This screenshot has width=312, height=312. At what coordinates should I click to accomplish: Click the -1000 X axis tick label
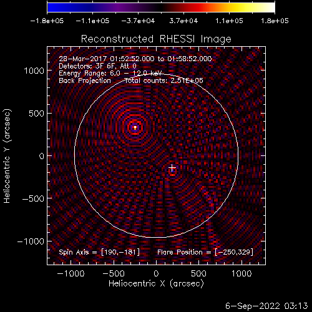[71, 273]
